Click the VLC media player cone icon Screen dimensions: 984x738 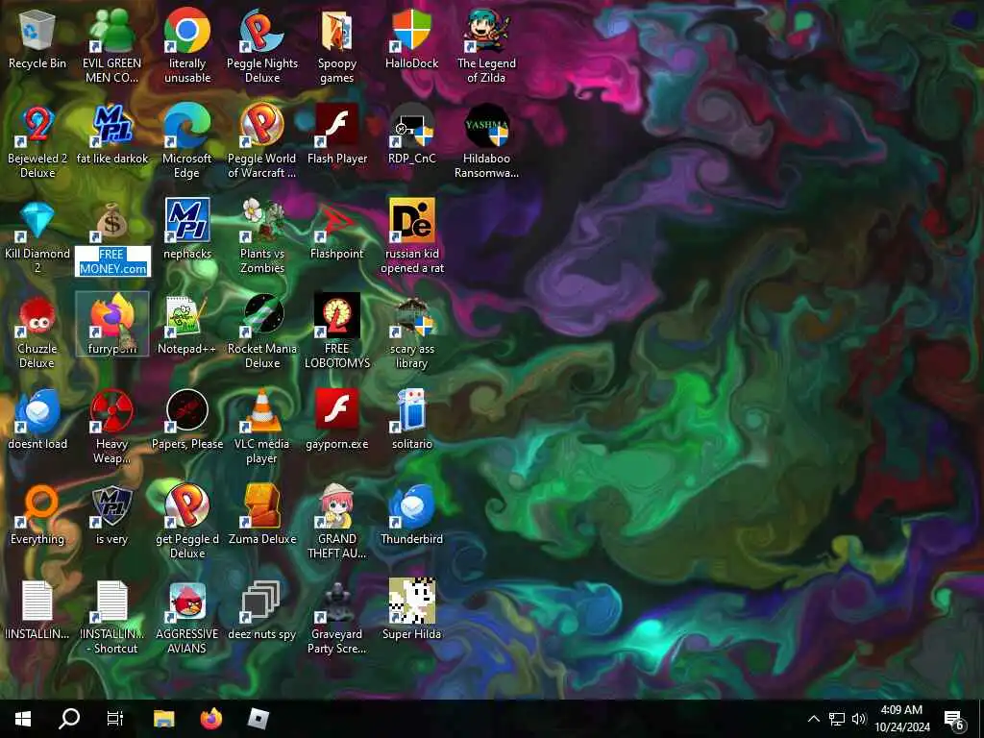261,411
